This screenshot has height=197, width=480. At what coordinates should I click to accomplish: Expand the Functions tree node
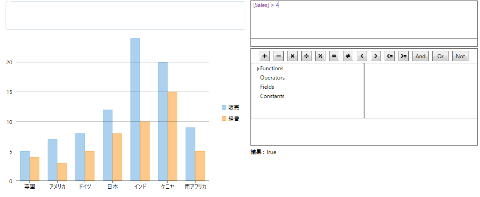(x=258, y=69)
